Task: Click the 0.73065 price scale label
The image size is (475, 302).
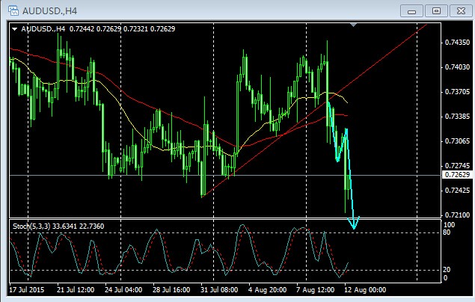Action: pos(457,141)
